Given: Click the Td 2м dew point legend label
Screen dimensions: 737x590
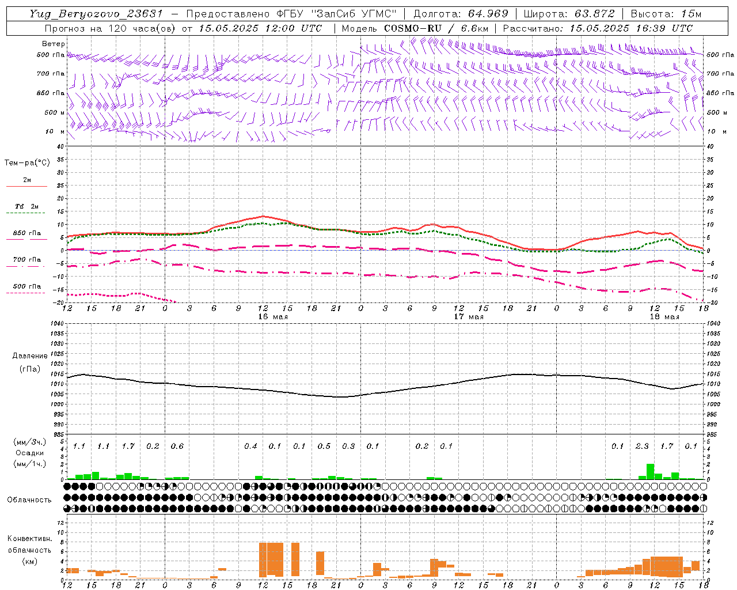Looking at the screenshot, I should coord(26,206).
